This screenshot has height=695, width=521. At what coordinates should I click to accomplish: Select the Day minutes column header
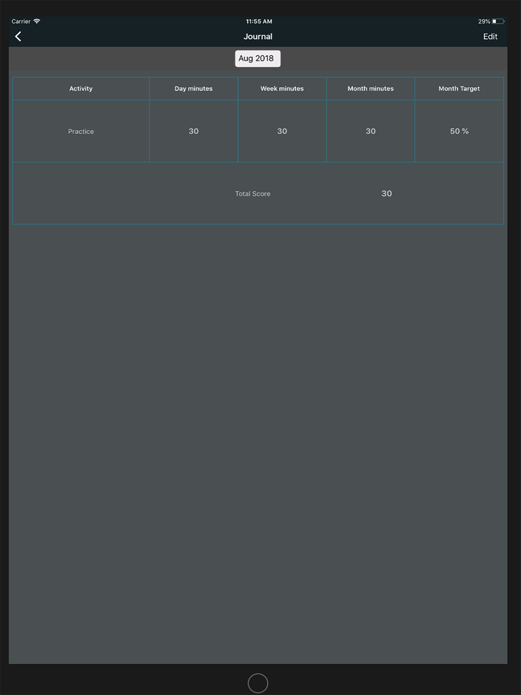(x=193, y=89)
